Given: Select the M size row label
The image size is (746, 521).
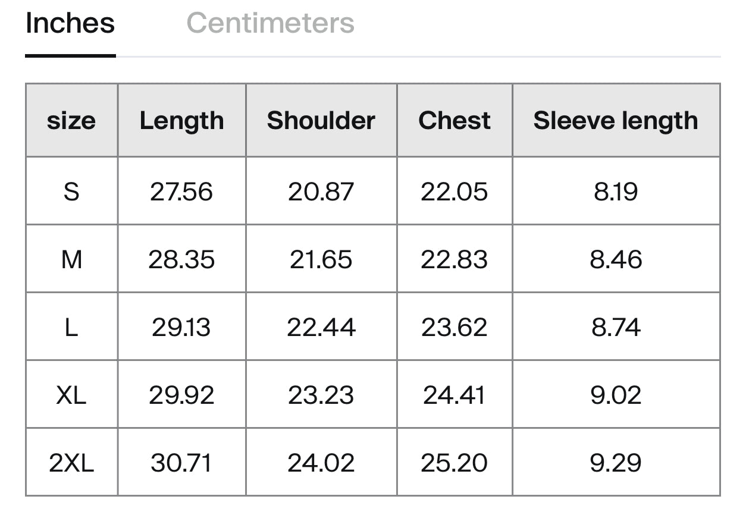Looking at the screenshot, I should point(71,259).
